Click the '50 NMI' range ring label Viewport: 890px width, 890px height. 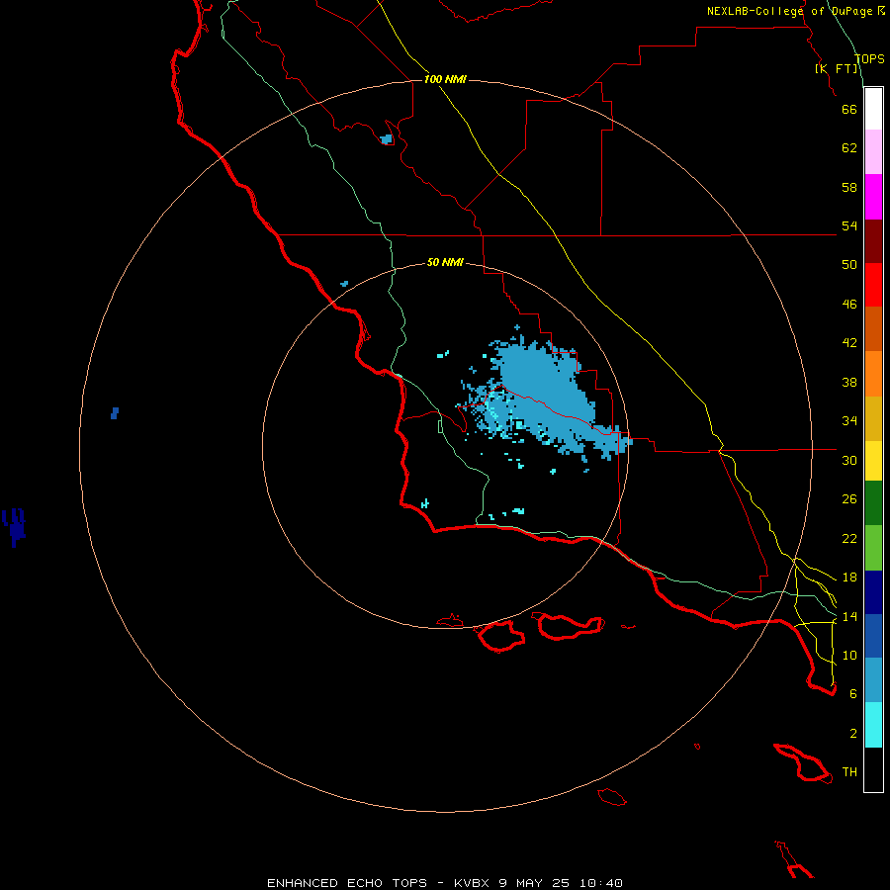coord(445,262)
